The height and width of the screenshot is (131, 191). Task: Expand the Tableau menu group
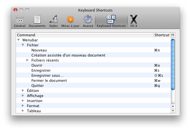coord(23,110)
